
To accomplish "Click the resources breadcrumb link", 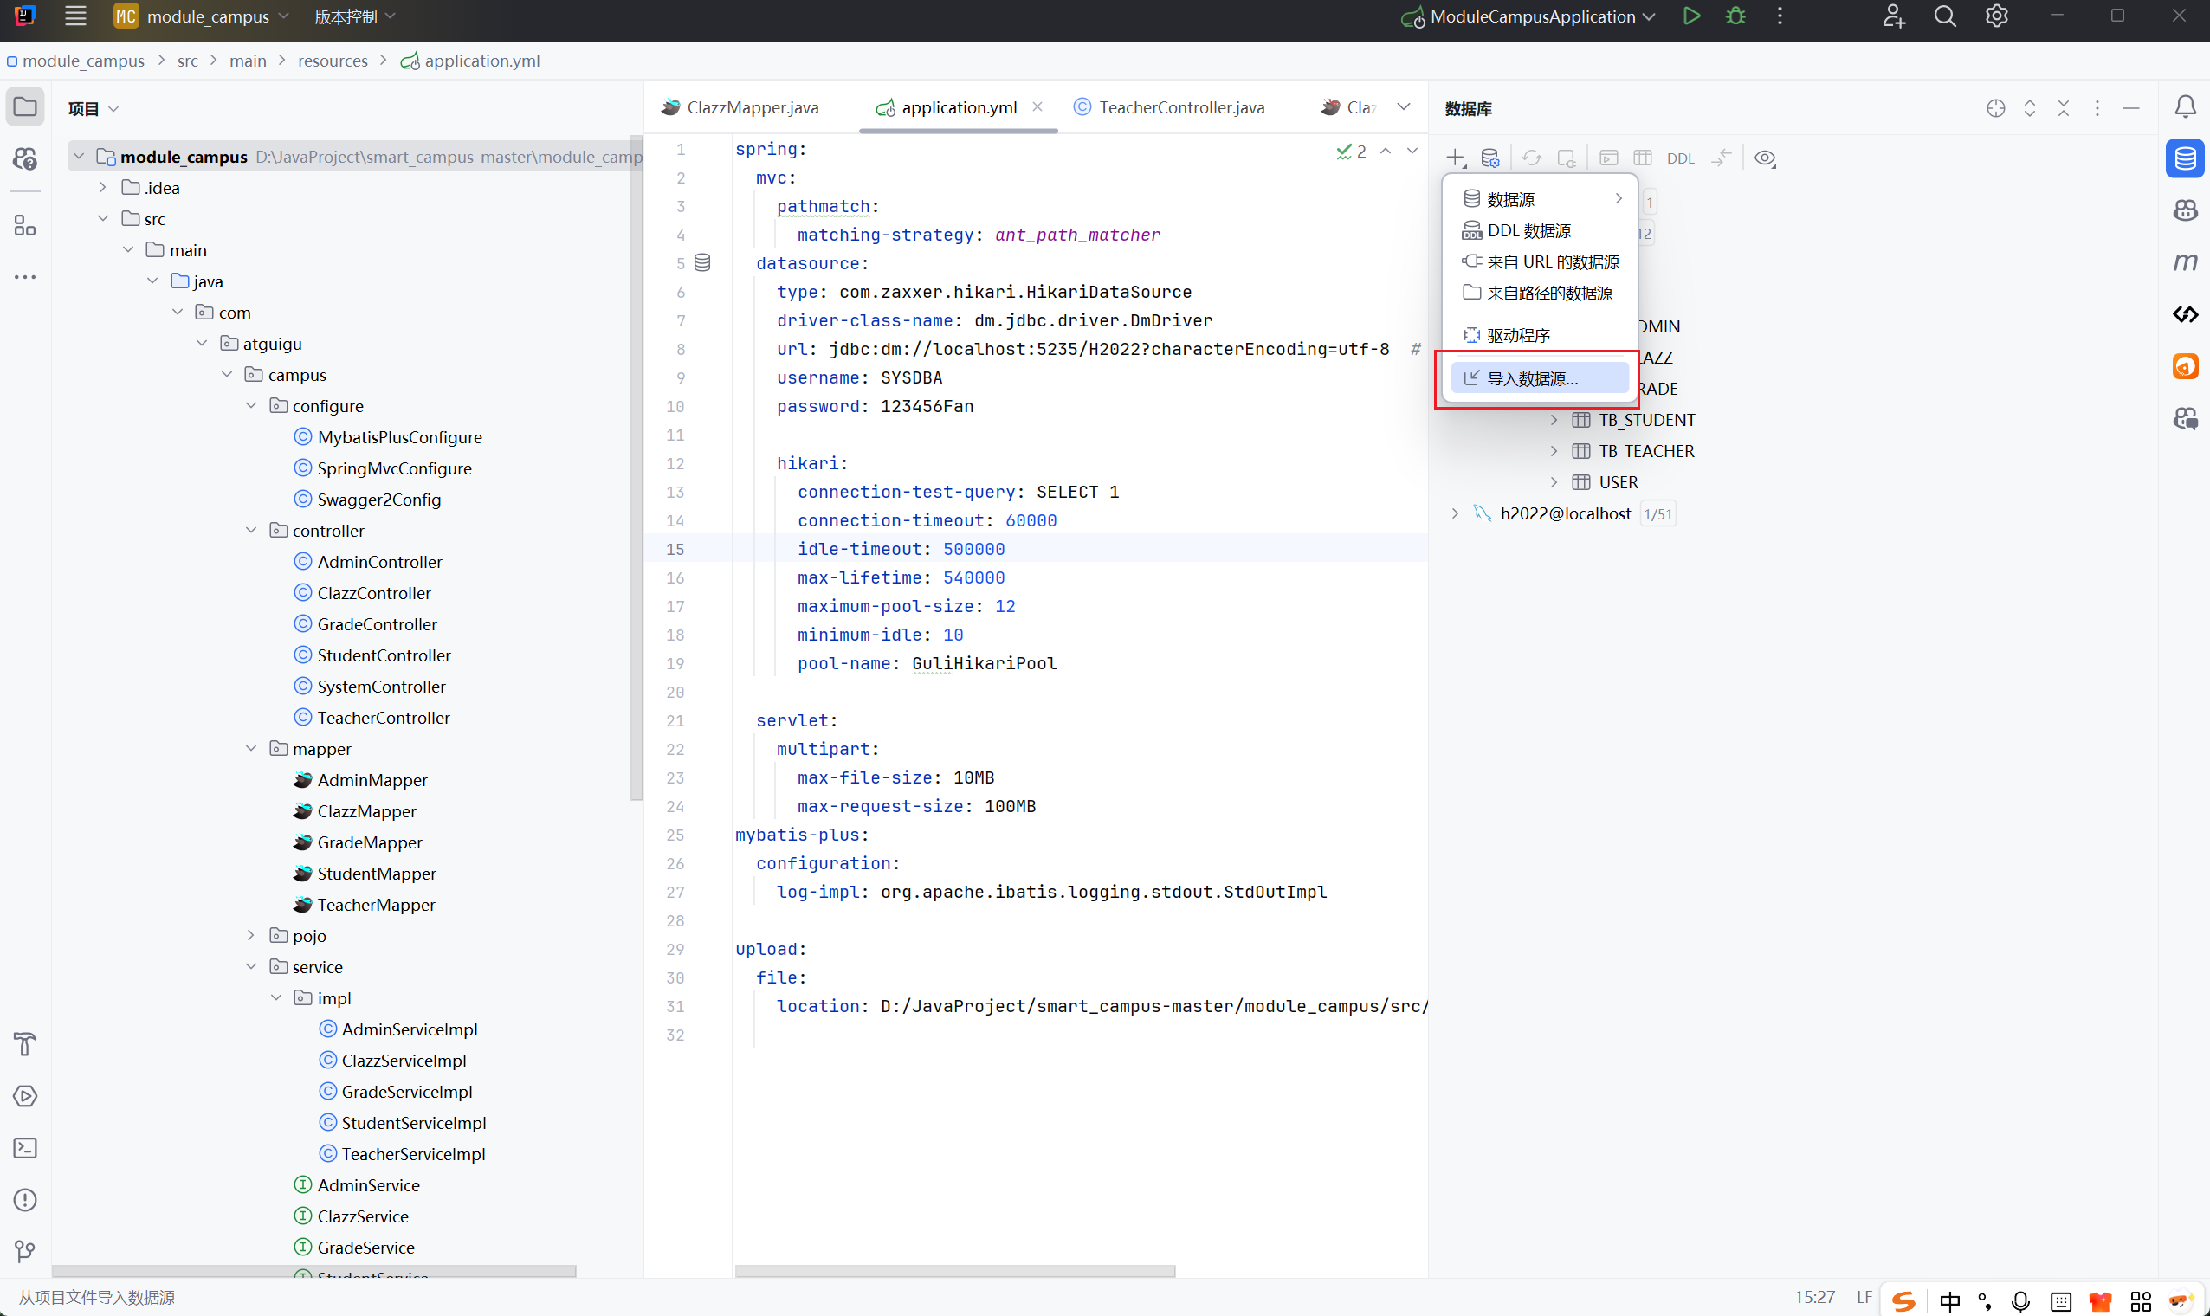I will click(x=333, y=61).
